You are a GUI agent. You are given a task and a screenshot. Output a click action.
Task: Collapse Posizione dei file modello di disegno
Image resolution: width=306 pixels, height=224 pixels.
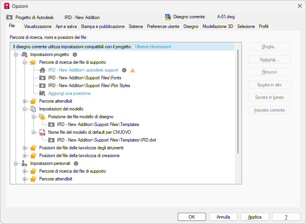[x=33, y=117]
